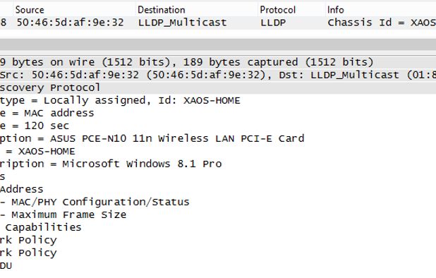This screenshot has width=436, height=278.
Task: Select the Ethernet Src/Dst detail line
Action: tap(218, 75)
